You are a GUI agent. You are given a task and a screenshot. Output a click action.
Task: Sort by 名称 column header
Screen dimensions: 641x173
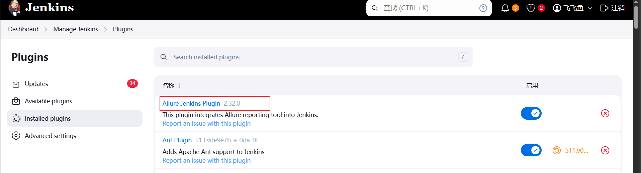[168, 86]
